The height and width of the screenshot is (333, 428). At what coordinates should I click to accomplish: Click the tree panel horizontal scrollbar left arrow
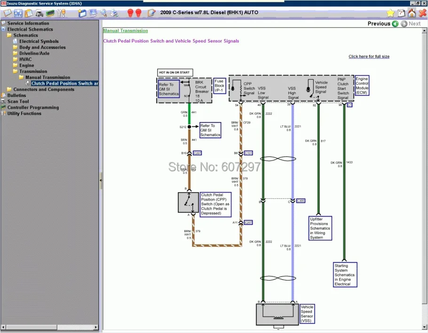[4, 327]
